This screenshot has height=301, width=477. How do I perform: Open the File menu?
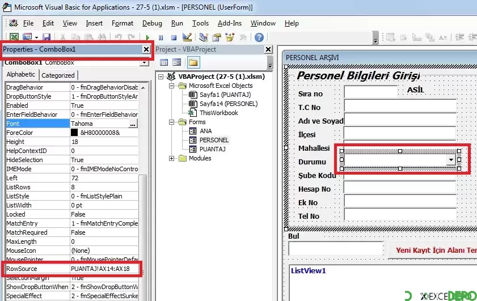(28, 23)
